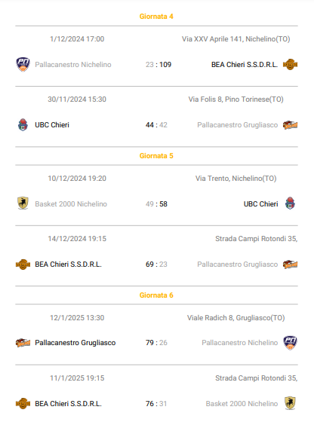Open Via Folis 8, Pino Torinese address

pos(235,99)
